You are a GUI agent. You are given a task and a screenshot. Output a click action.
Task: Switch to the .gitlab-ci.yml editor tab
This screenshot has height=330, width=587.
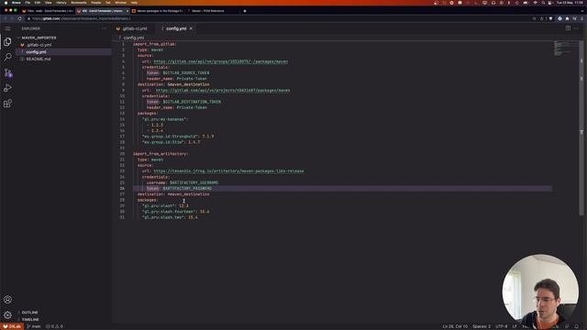(x=134, y=28)
